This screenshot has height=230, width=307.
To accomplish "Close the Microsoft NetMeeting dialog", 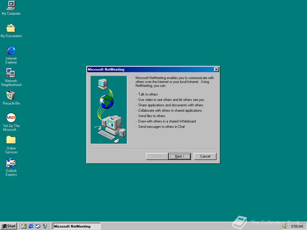I will [x=216, y=69].
